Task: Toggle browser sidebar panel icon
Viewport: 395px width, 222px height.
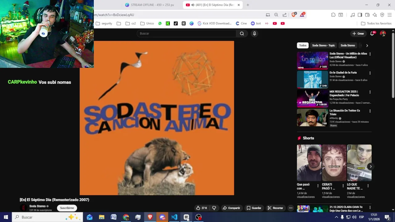Action: pyautogui.click(x=360, y=15)
